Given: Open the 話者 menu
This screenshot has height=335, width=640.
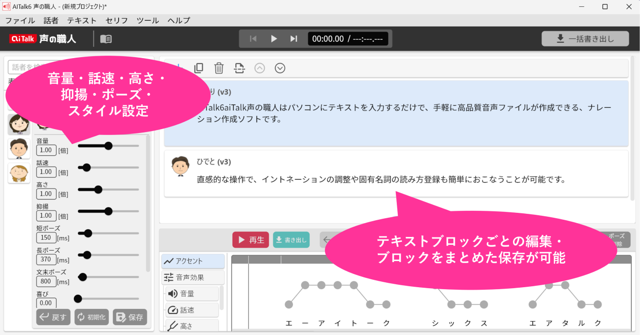Looking at the screenshot, I should pos(51,21).
